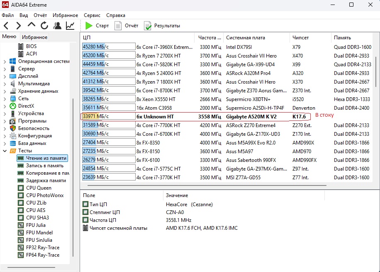Select the CPU Queen test
Image resolution: width=380 pixels, height=272 pixels.
coord(39,188)
